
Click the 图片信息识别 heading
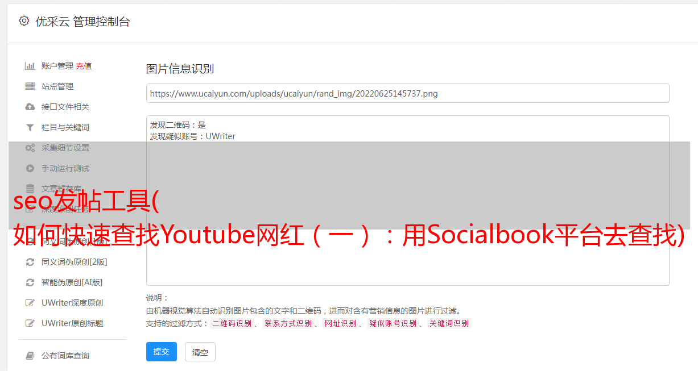[180, 69]
